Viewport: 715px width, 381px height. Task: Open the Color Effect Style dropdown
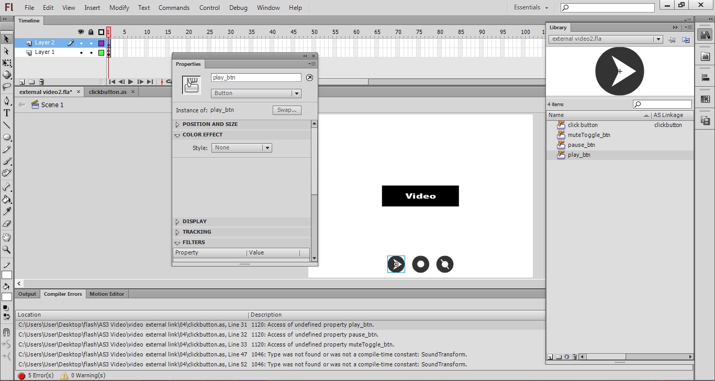tap(242, 148)
